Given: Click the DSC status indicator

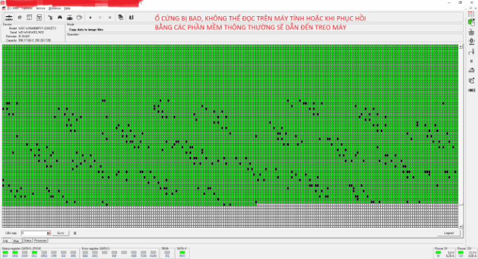Looking at the screenshot, I should [x=34, y=254].
